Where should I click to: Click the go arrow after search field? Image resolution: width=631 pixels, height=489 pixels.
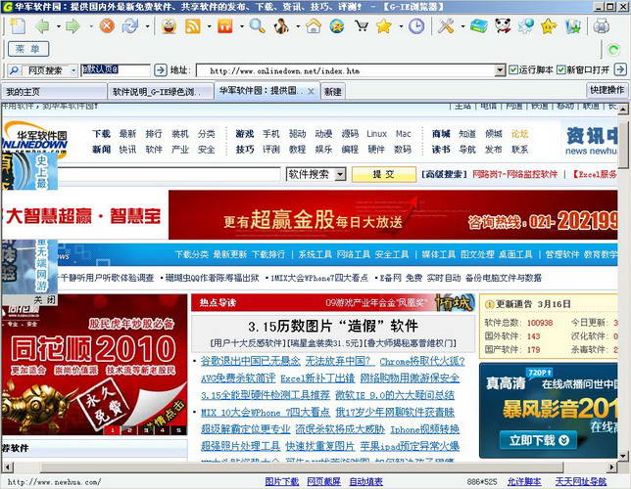click(161, 70)
